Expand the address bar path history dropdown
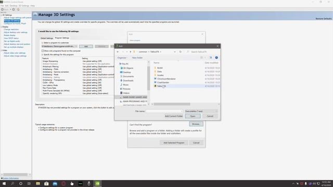This screenshot has width=333, height=187. [175, 52]
